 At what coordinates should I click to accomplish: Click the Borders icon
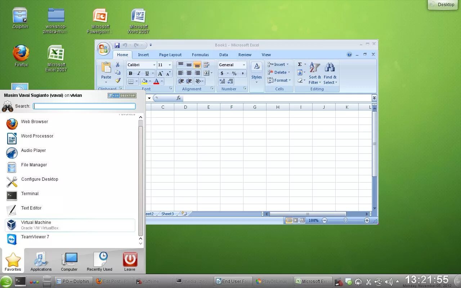coord(131,81)
